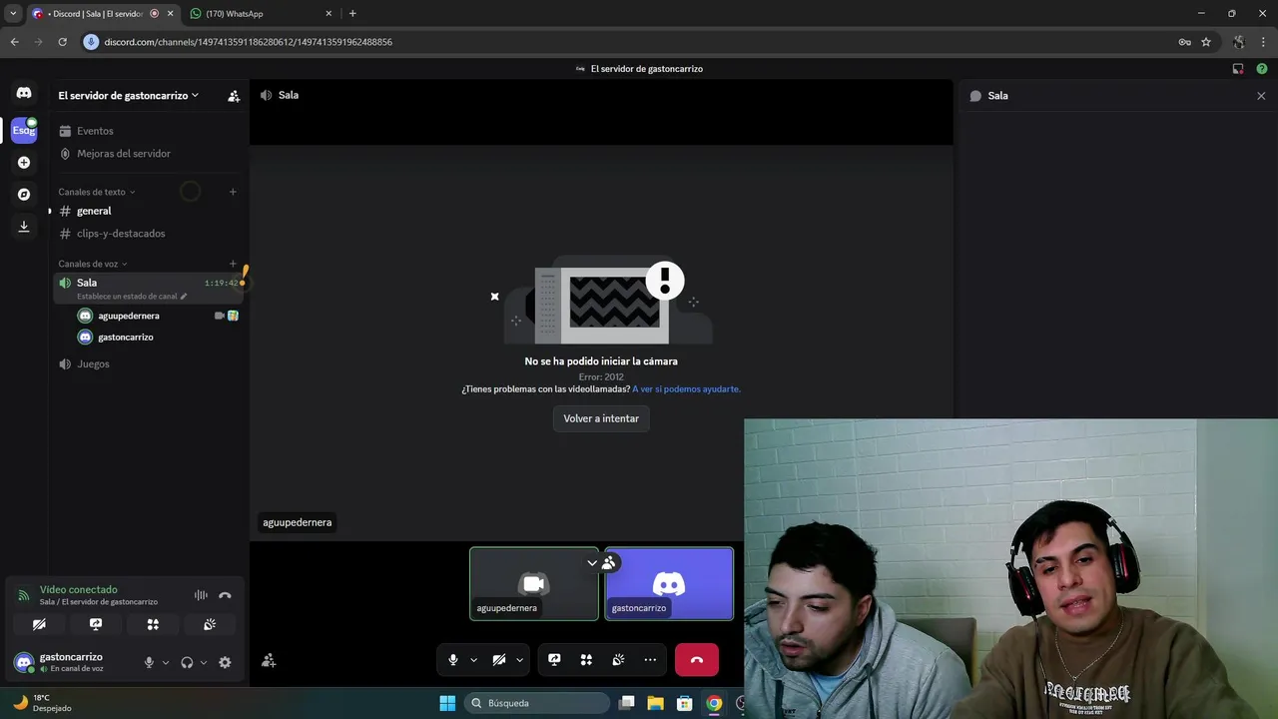The height and width of the screenshot is (719, 1278).
Task: Open the soundboard from call controls
Action: click(x=618, y=660)
